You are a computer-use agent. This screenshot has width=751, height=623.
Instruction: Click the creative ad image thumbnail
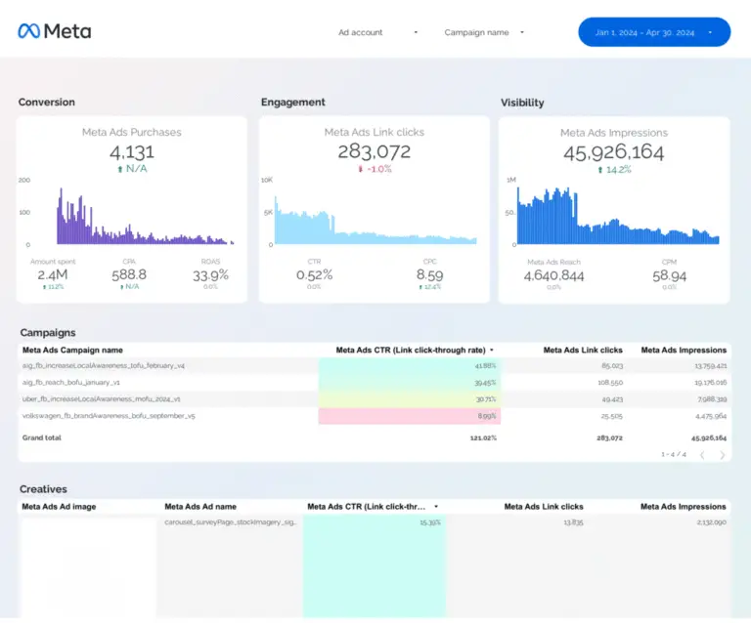pos(88,567)
